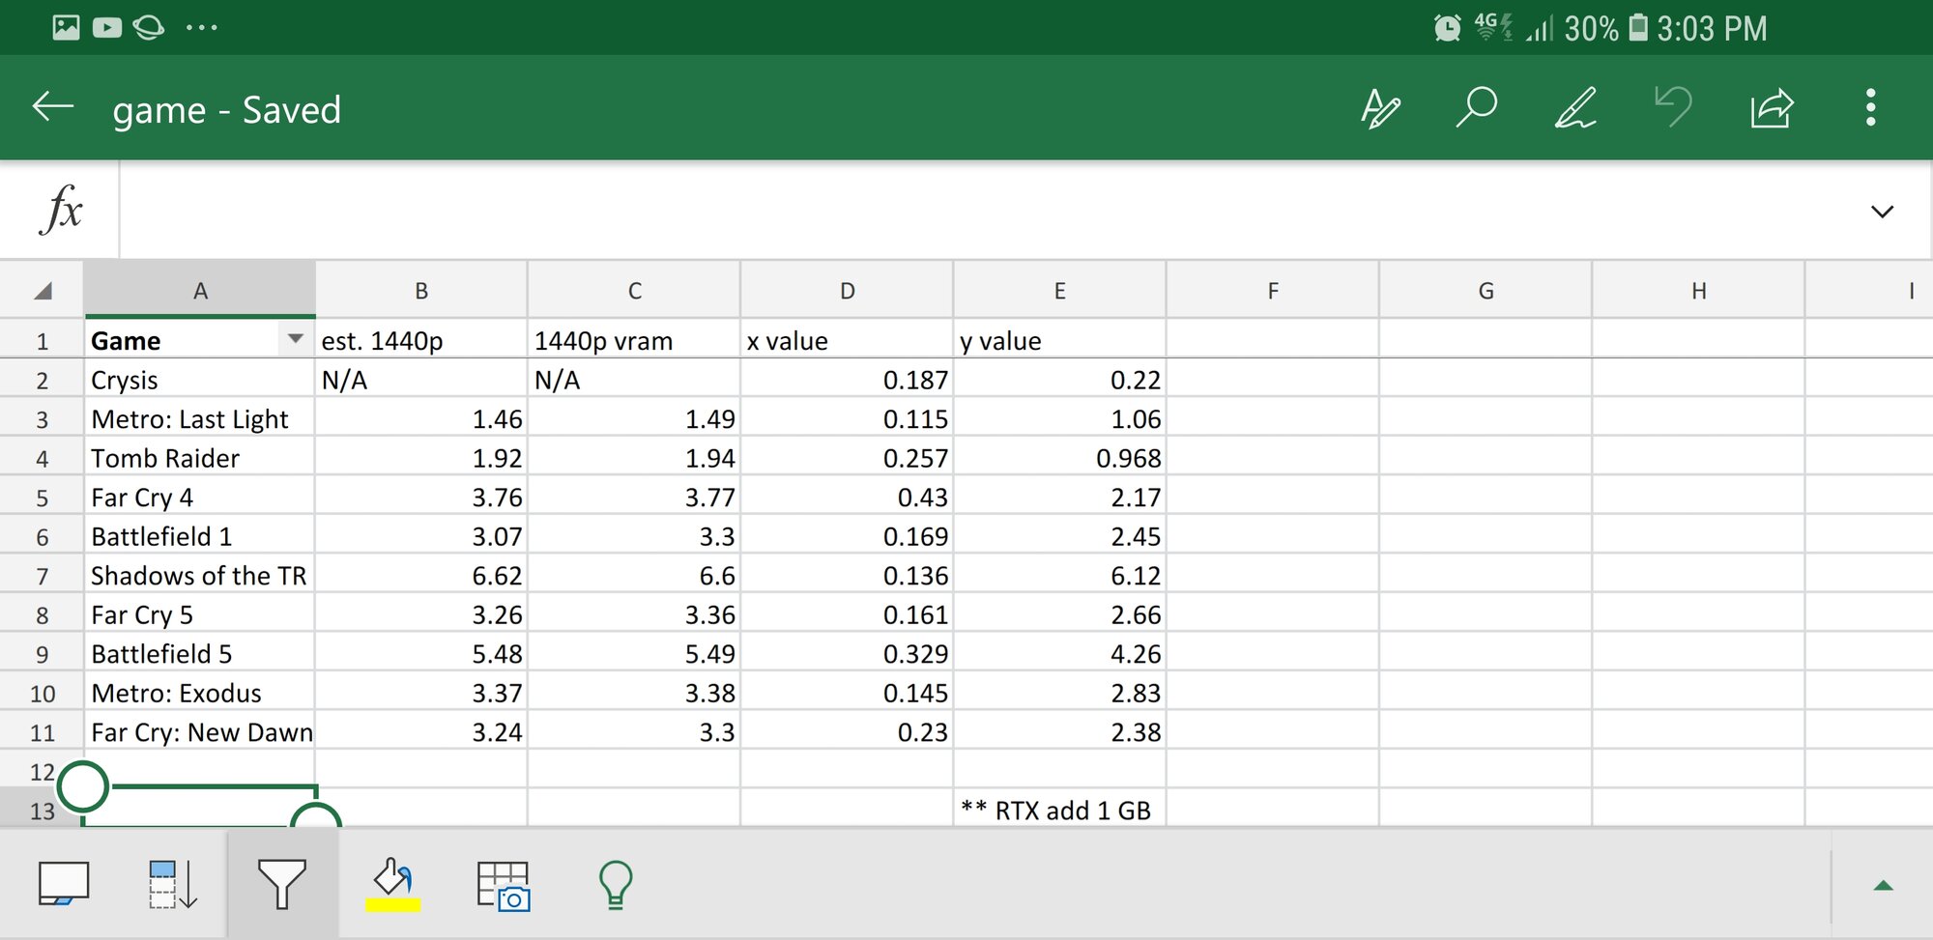Expand the formula bar chevron
The width and height of the screenshot is (1933, 940).
pyautogui.click(x=1881, y=212)
